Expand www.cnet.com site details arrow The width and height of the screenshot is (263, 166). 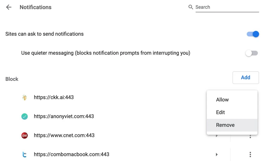coord(217,136)
